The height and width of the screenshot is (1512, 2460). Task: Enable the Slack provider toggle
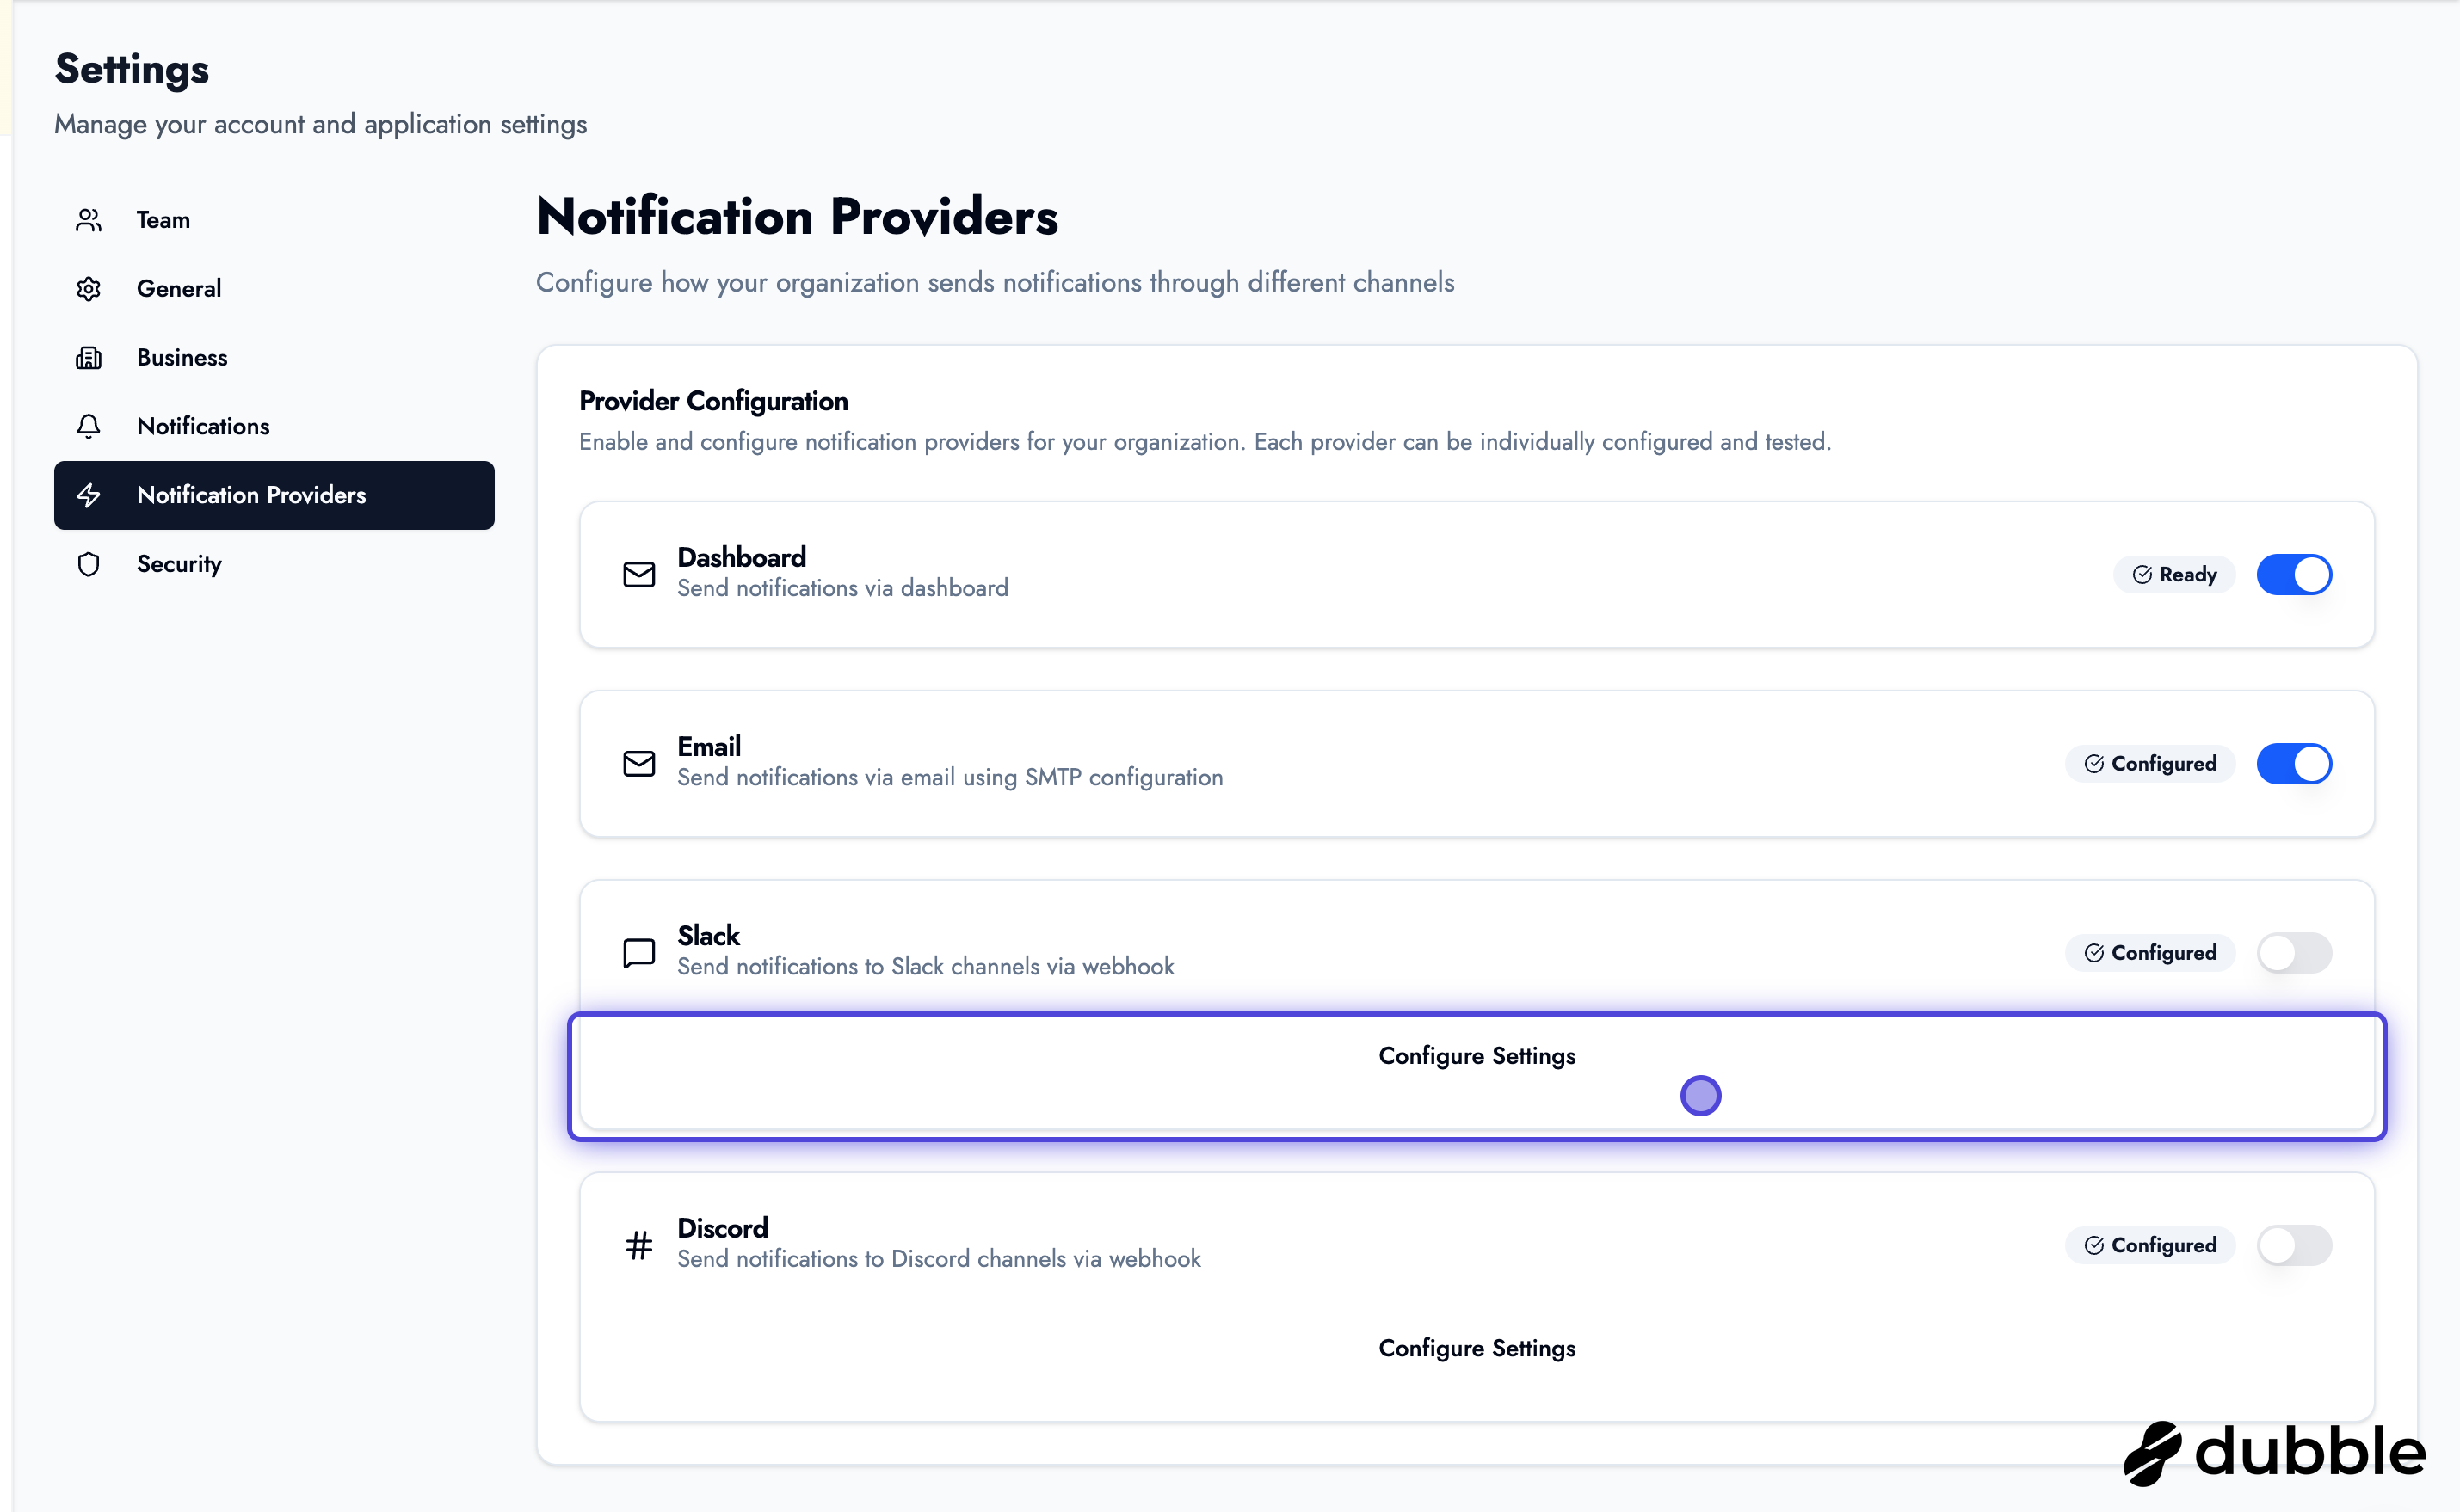(x=2294, y=953)
